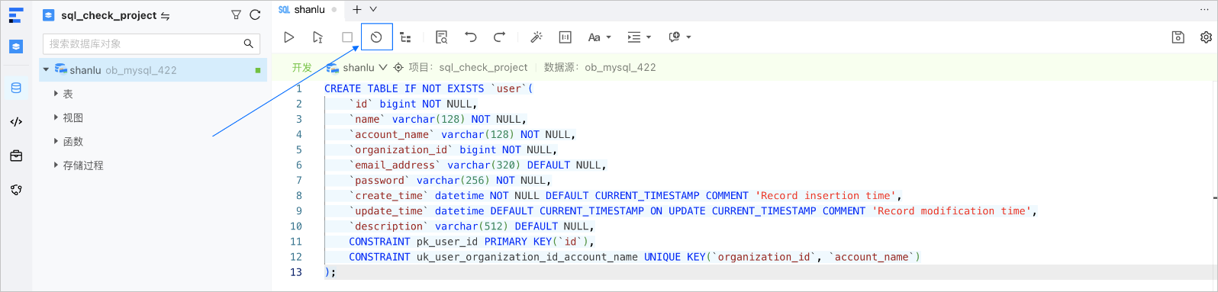This screenshot has height=292, width=1218.
Task: Open the SQL check document-search icon
Action: [x=441, y=37]
